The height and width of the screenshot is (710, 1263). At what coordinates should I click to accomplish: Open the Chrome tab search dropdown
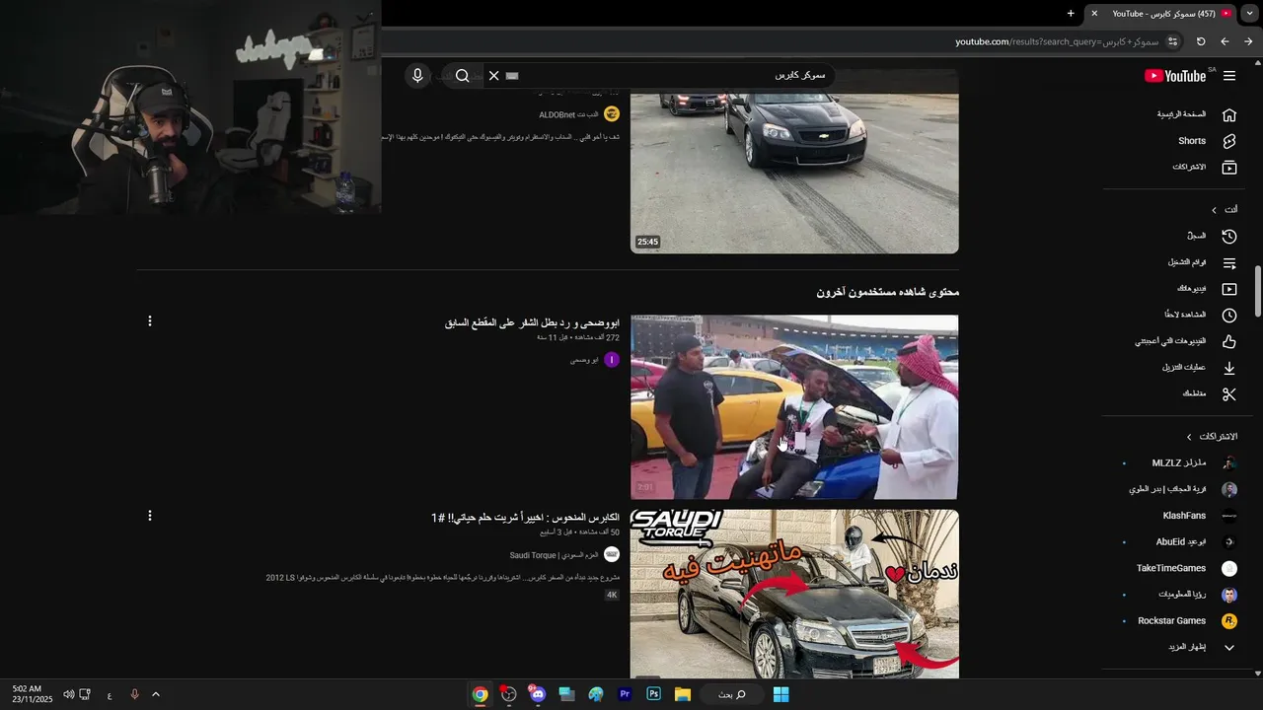tap(1250, 14)
